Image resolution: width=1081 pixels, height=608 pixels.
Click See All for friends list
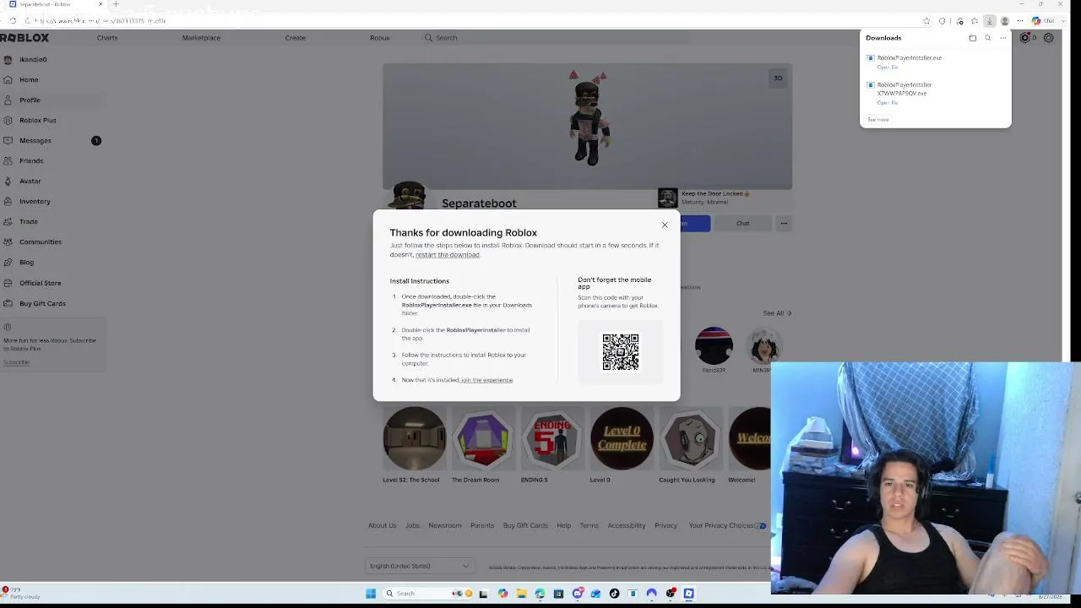tap(777, 313)
